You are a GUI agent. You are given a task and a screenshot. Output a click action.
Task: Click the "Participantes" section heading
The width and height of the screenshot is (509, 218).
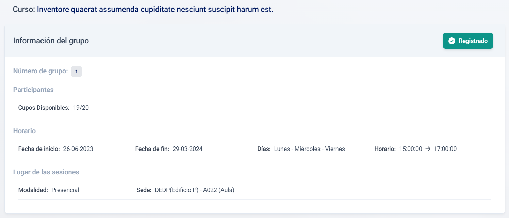[33, 90]
